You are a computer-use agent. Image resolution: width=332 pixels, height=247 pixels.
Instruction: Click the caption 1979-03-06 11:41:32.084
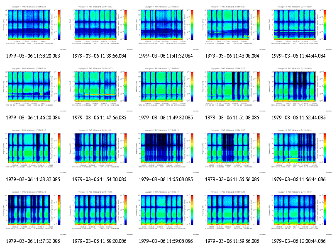[x=166, y=56]
